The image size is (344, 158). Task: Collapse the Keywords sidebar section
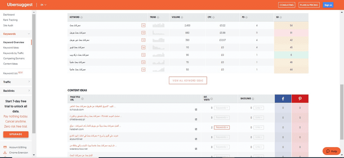29,34
